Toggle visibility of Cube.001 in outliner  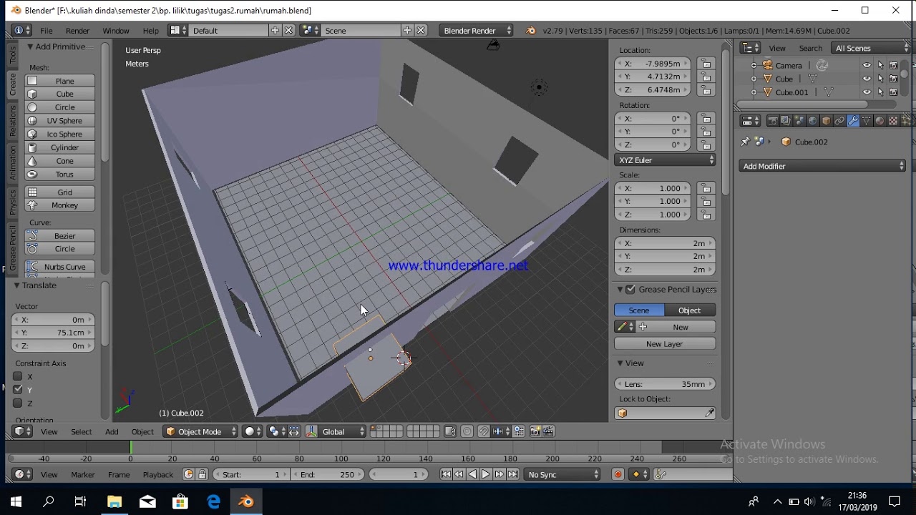pos(867,92)
